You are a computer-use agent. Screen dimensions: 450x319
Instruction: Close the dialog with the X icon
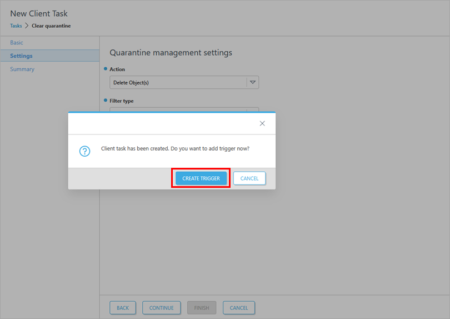point(262,123)
